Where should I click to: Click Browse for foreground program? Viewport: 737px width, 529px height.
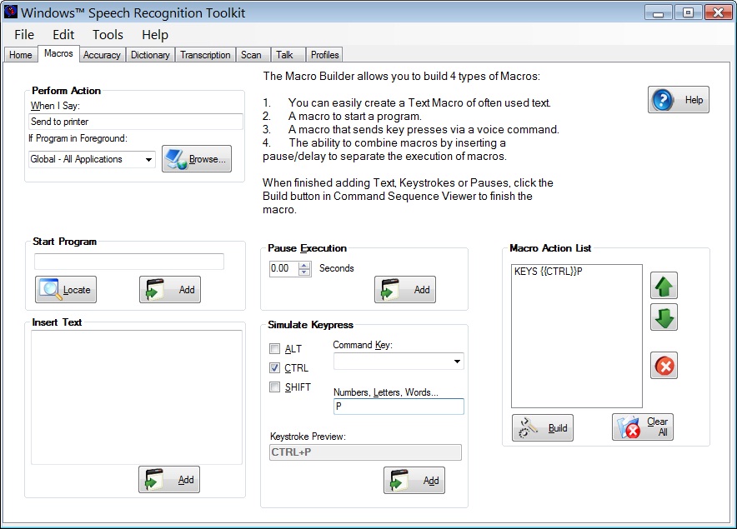click(197, 159)
